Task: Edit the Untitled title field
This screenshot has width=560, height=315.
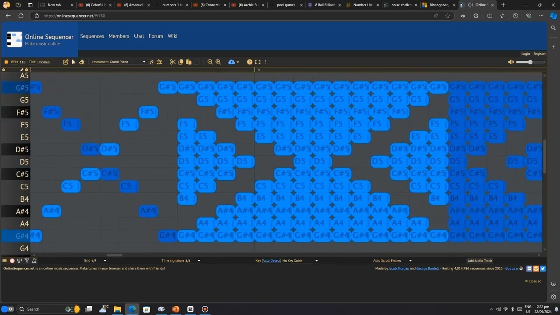Action: pyautogui.click(x=43, y=62)
